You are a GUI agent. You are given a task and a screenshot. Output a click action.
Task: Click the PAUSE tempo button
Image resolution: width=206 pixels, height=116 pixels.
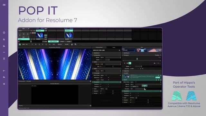tap(67, 44)
